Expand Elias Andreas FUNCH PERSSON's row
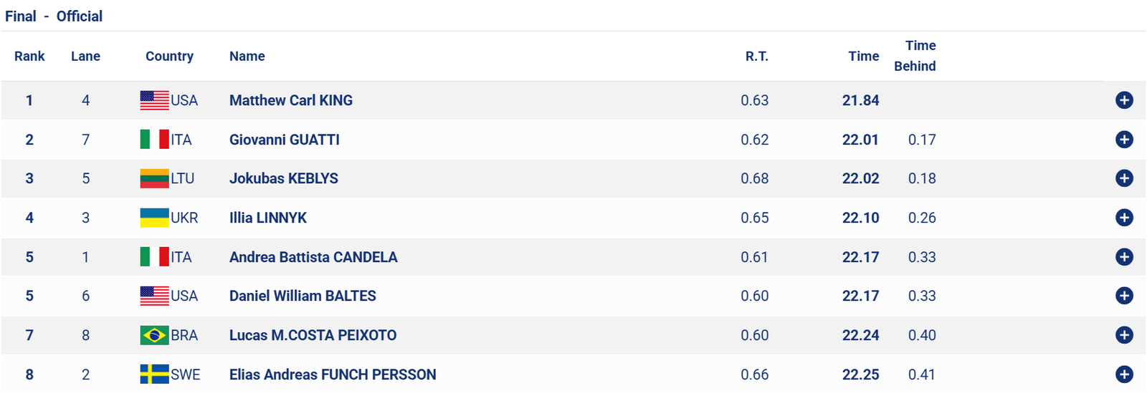1147x401 pixels. (x=1124, y=375)
